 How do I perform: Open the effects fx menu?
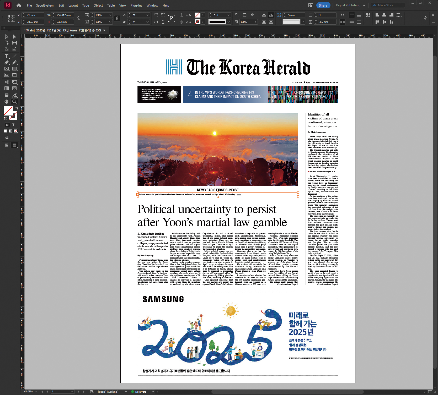click(252, 15)
